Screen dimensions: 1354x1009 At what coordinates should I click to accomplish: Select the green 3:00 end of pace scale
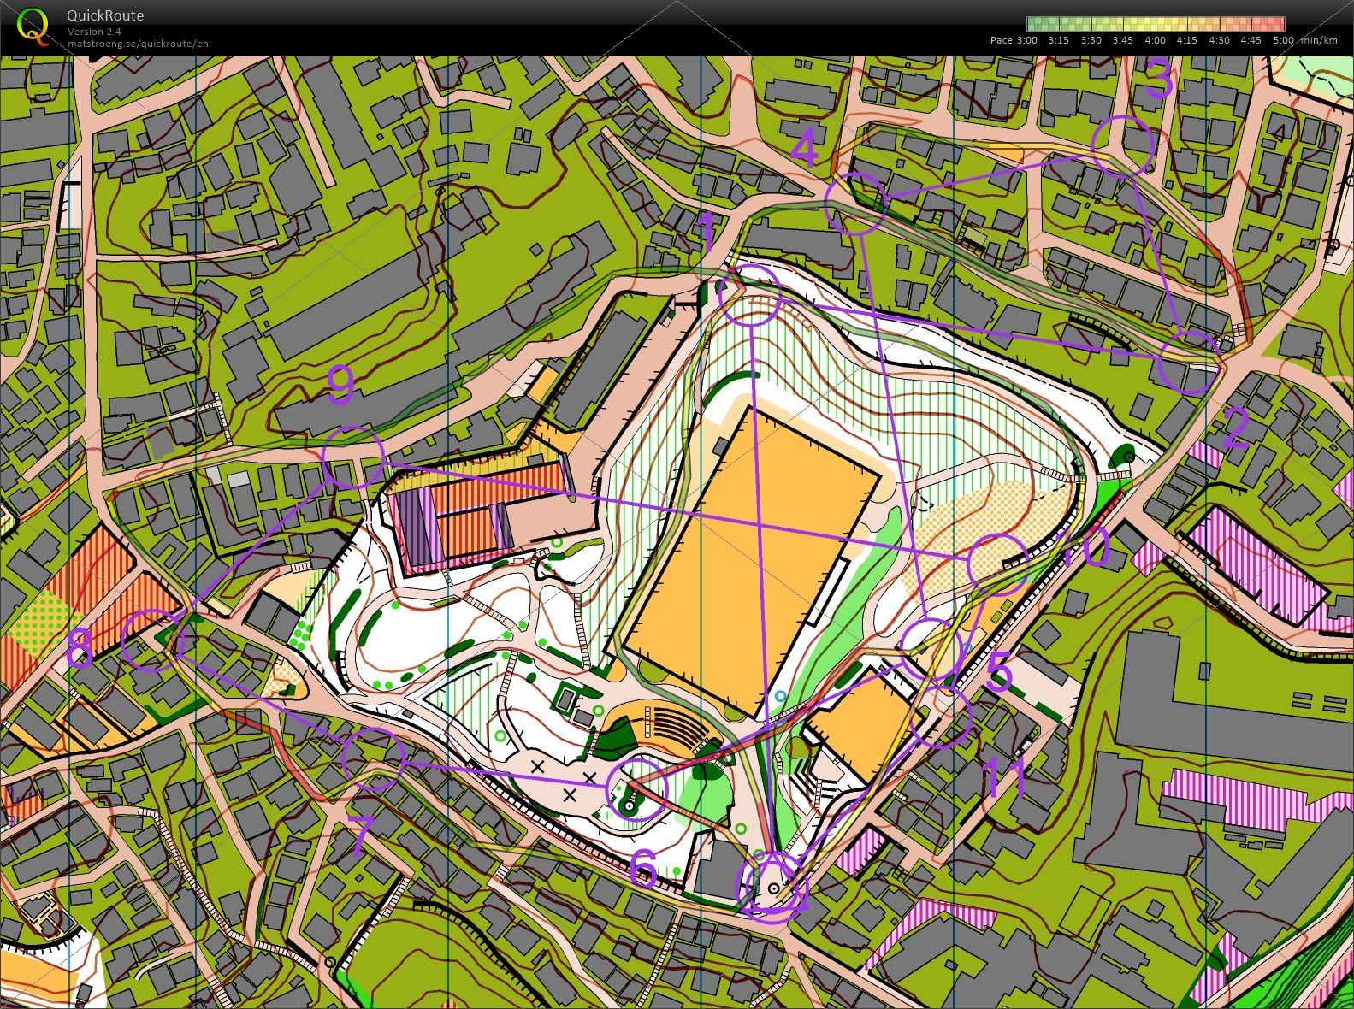[x=1032, y=24]
